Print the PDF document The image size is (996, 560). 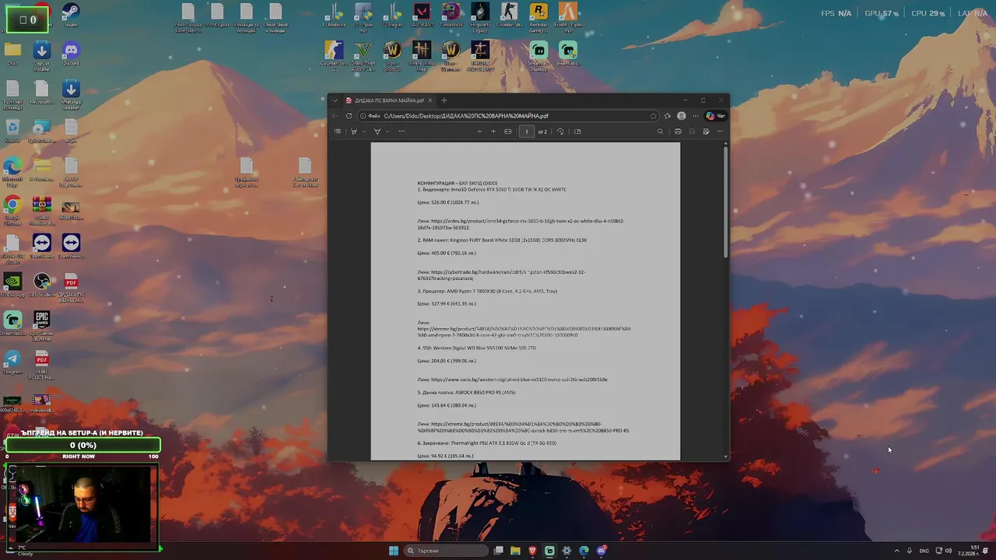[x=678, y=131]
